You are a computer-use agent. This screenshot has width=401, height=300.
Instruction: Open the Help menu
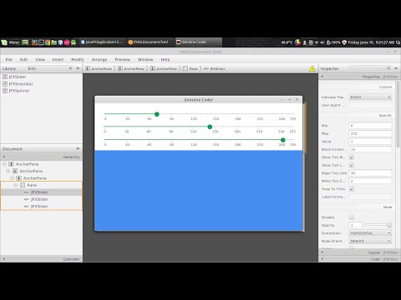(165, 59)
